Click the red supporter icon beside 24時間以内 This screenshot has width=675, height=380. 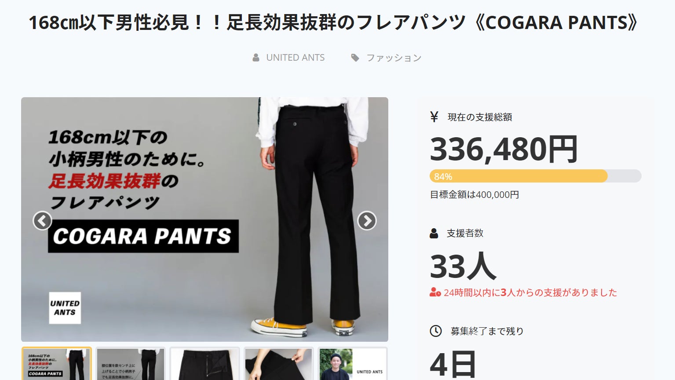point(435,292)
